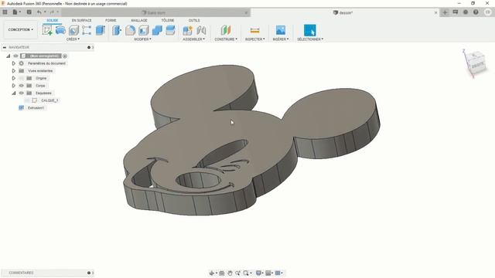Select the Offset Face tool in Modifier
Image resolution: width=495 pixels, height=278 pixels.
(170, 30)
